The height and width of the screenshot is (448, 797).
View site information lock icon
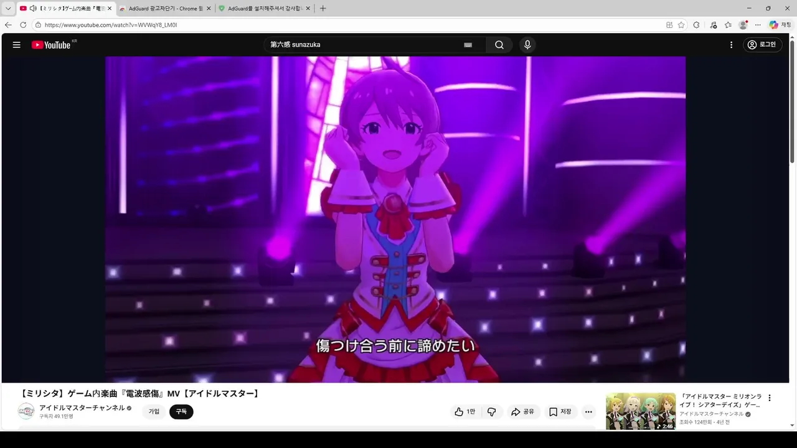click(38, 25)
